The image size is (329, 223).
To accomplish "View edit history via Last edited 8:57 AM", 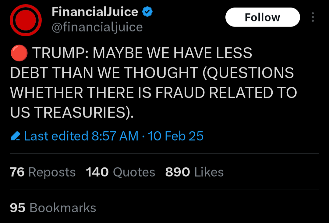I will click(81, 136).
